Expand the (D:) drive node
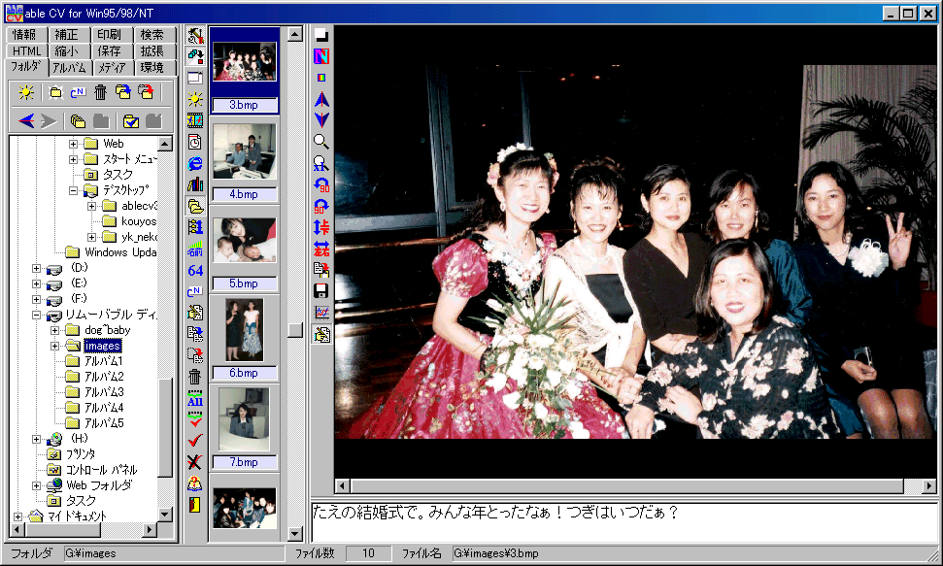The width and height of the screenshot is (943, 566). click(37, 268)
